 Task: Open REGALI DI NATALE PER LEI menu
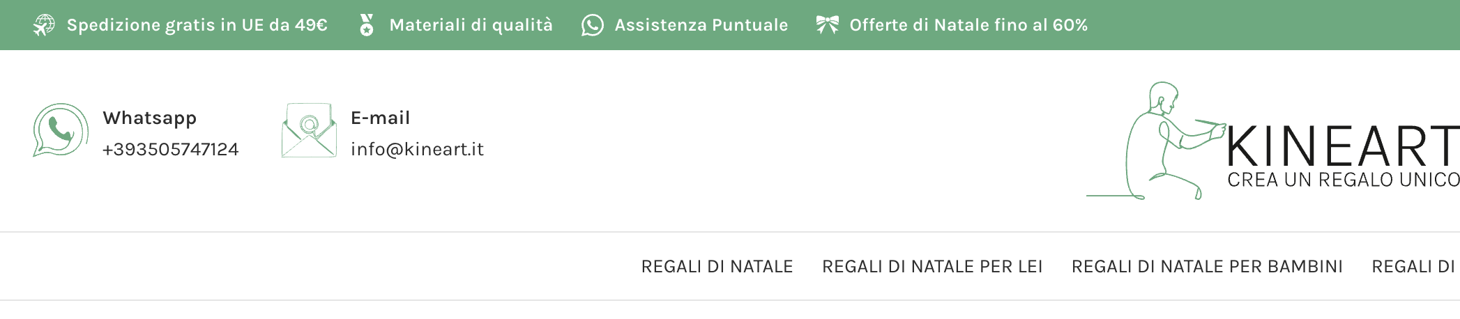pos(932,267)
